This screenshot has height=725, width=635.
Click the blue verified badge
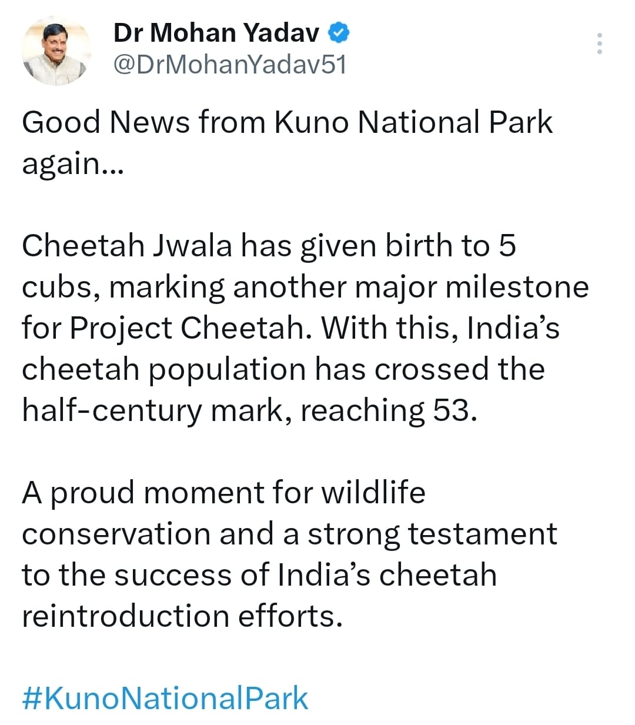(338, 33)
